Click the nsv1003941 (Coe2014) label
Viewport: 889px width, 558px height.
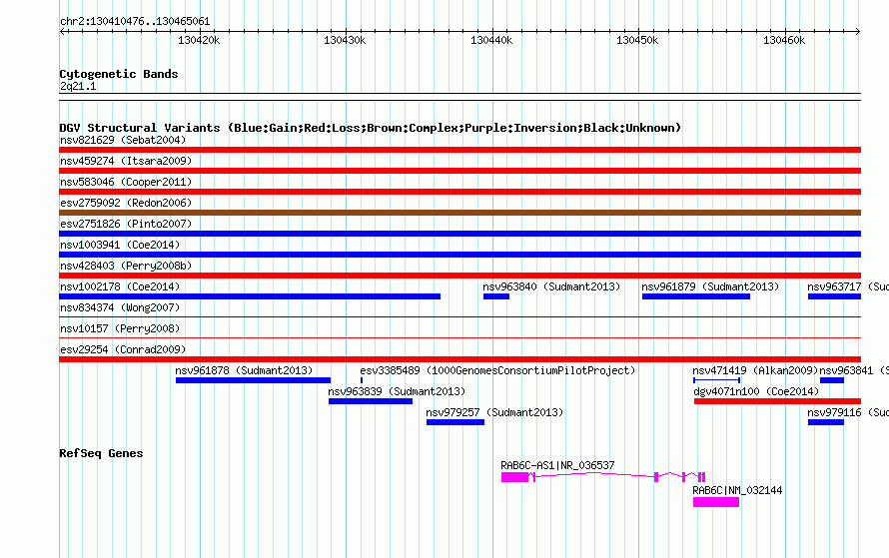coord(120,245)
